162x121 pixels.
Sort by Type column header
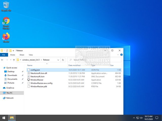point(93,65)
